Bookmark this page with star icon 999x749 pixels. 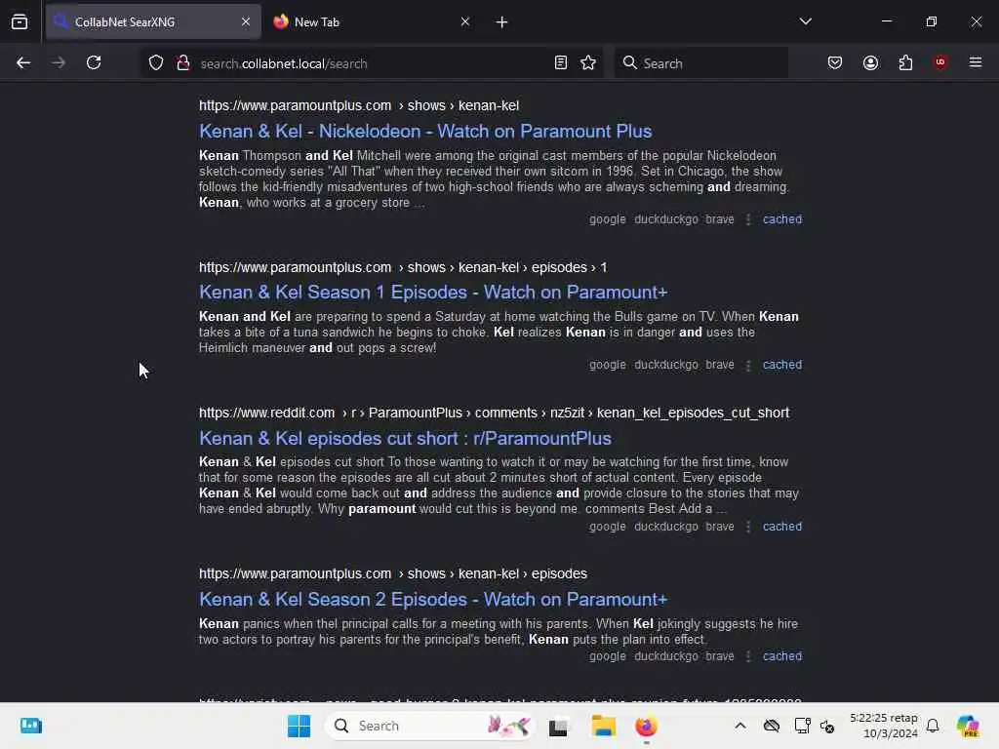tap(588, 62)
